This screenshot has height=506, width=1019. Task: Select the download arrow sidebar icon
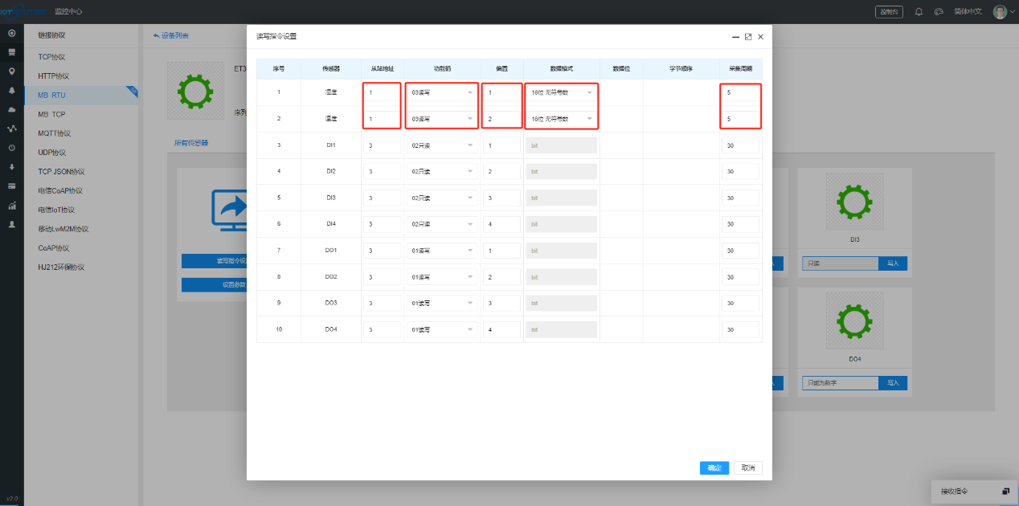(x=11, y=167)
